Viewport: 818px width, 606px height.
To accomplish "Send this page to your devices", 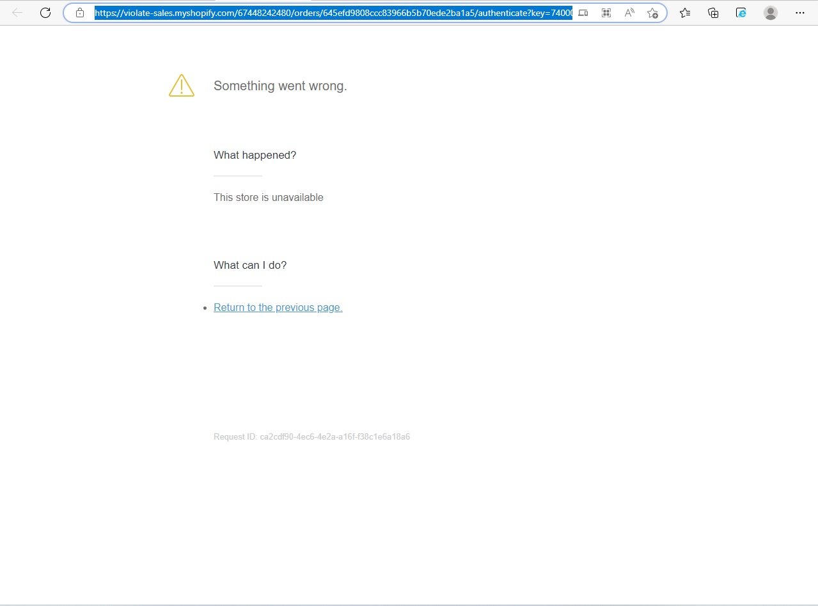I will click(583, 13).
